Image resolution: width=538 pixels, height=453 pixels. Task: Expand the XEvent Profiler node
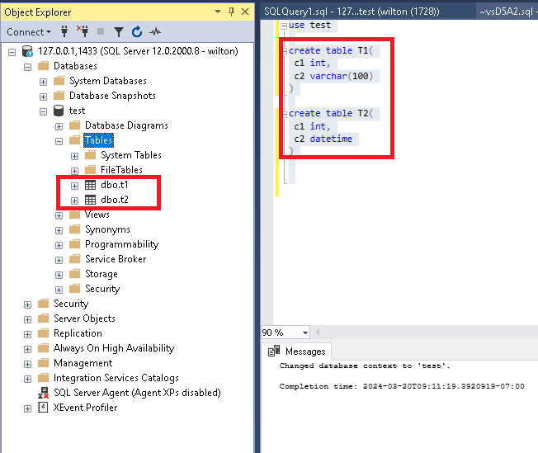click(28, 408)
